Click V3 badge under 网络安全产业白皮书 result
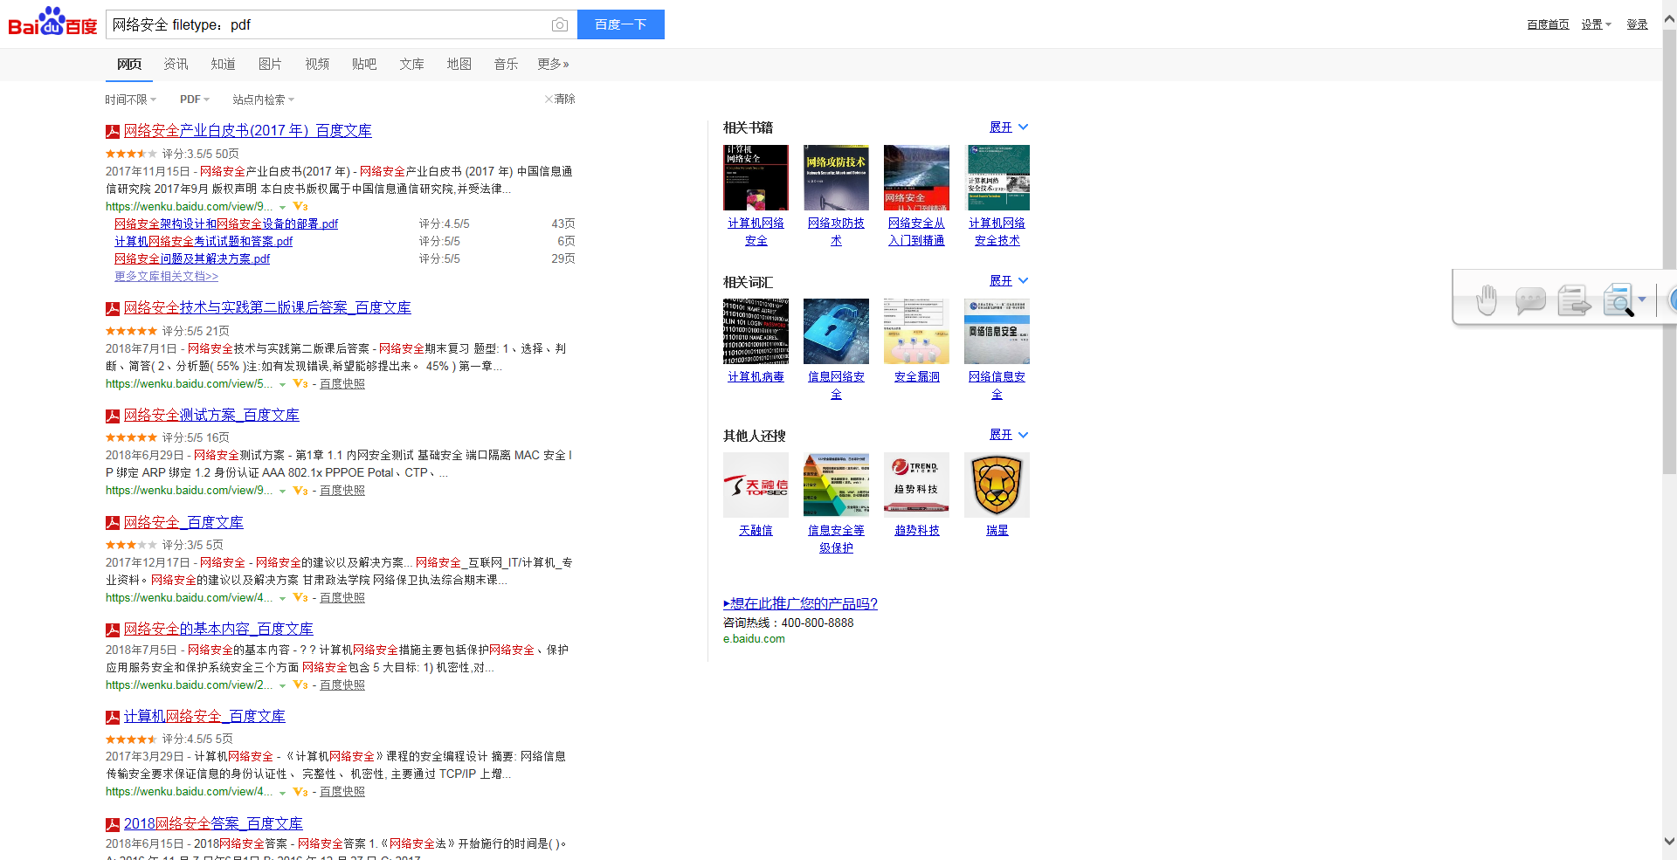Screen dimensions: 1677x860 [x=300, y=207]
